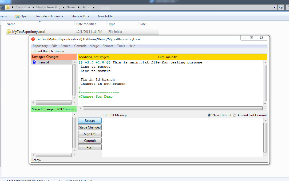Open the Share with dropdown
Viewport: 289px width, 181px height.
(x=80, y=16)
